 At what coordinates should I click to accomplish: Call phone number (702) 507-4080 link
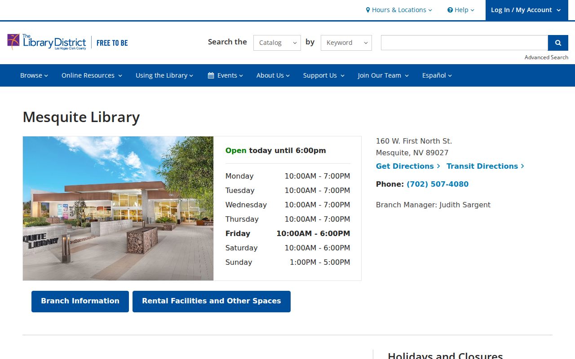pyautogui.click(x=438, y=184)
